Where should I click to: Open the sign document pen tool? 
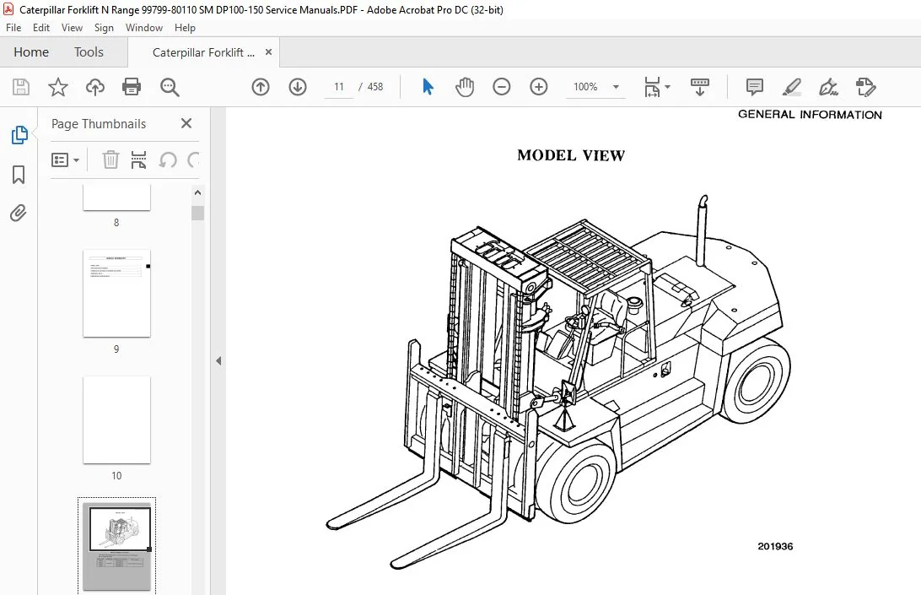(828, 87)
